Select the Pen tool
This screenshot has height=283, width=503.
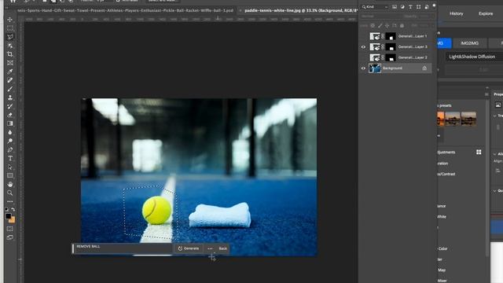coord(10,149)
